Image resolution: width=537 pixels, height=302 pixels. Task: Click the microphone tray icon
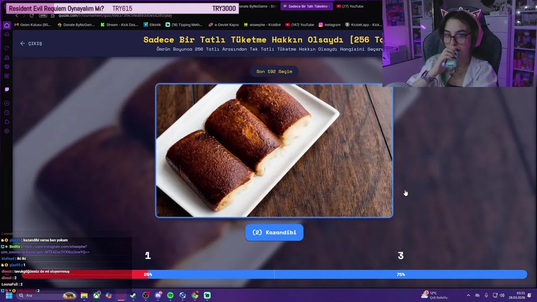click(486, 295)
